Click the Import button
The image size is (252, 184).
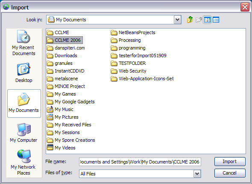(x=230, y=161)
